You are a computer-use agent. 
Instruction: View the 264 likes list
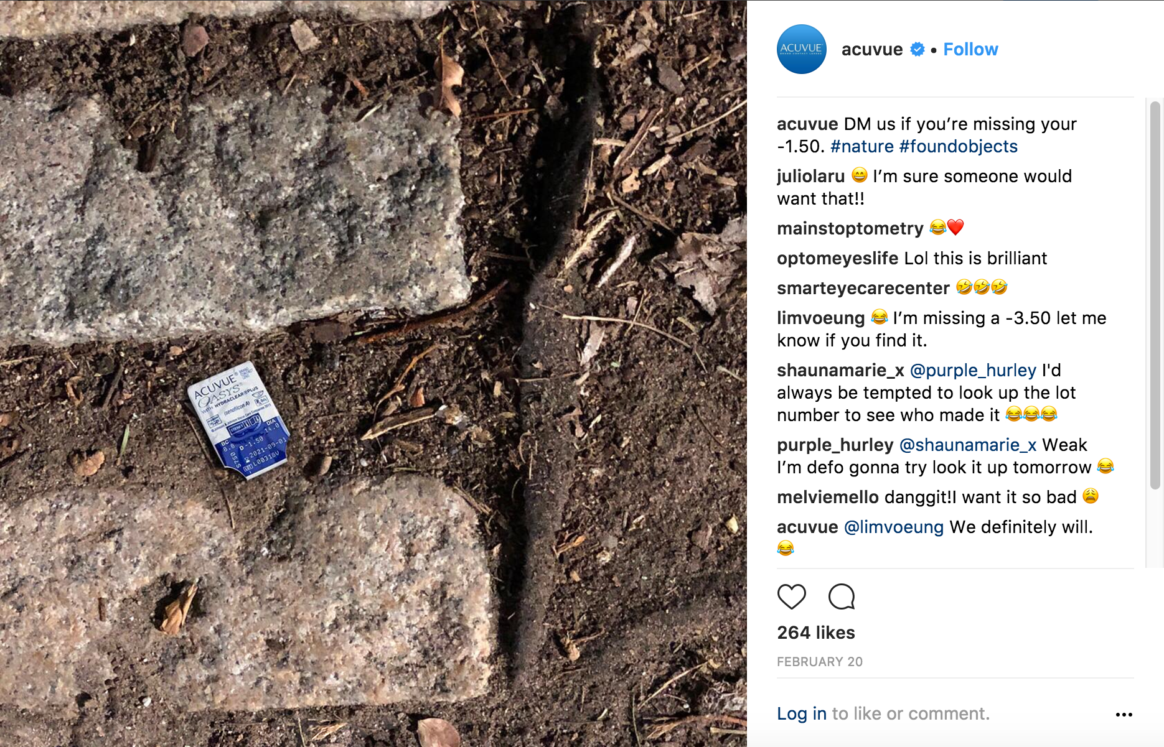816,633
